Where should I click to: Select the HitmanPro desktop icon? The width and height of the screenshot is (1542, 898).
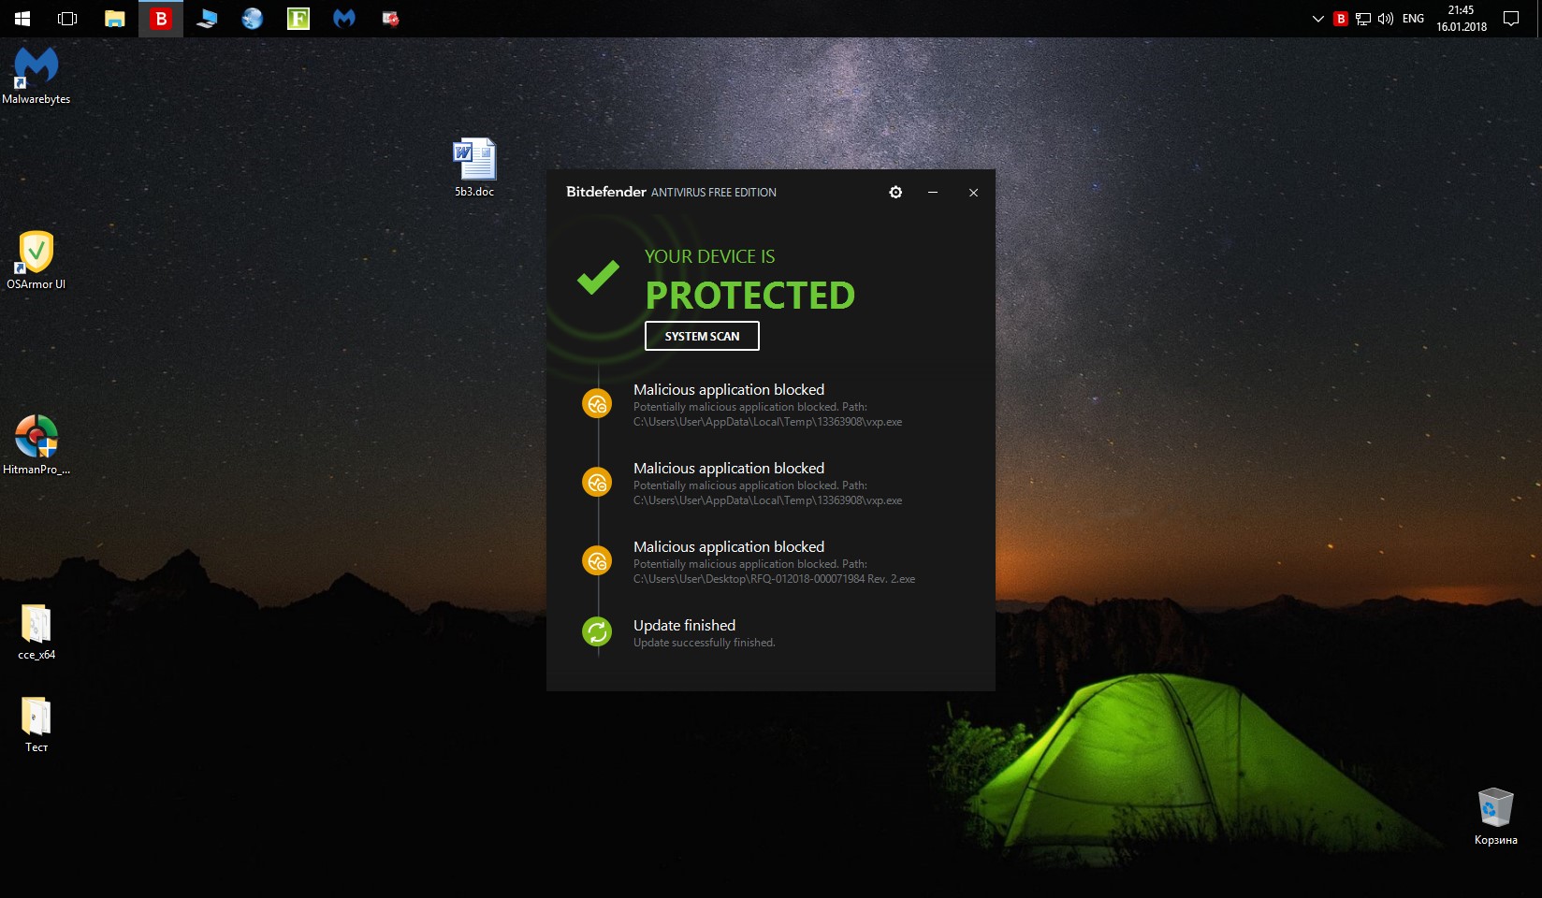tap(36, 445)
